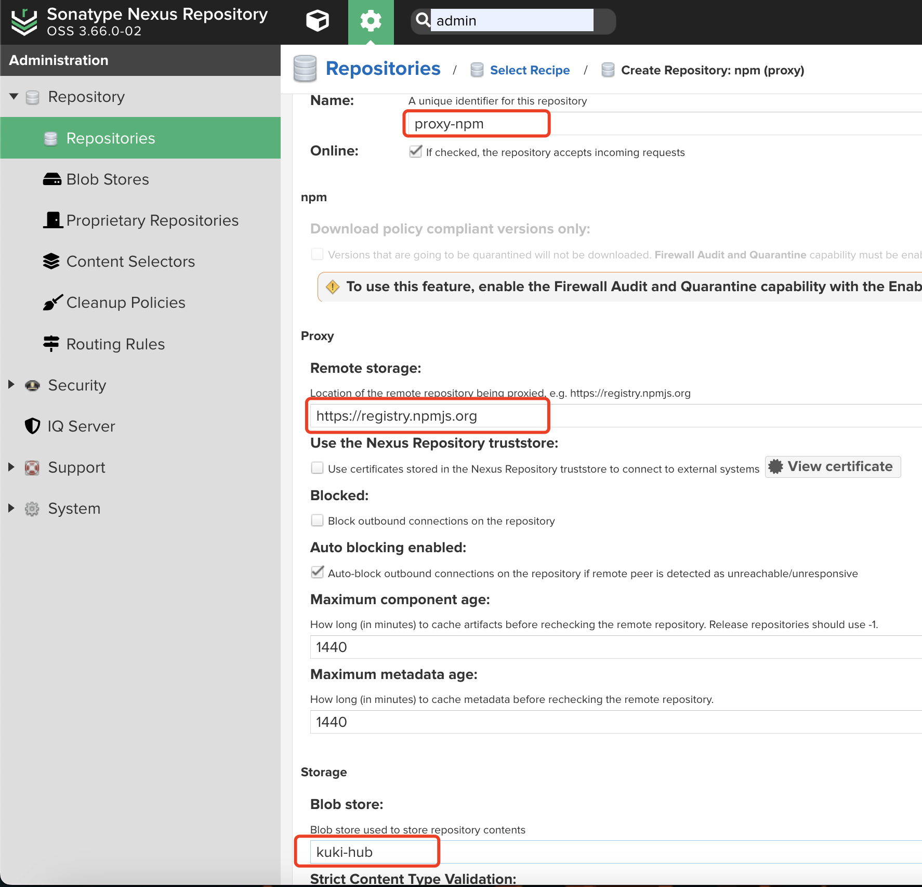Click the Create Repository: npm (proxy) breadcrumb text
922x887 pixels.
tap(713, 70)
